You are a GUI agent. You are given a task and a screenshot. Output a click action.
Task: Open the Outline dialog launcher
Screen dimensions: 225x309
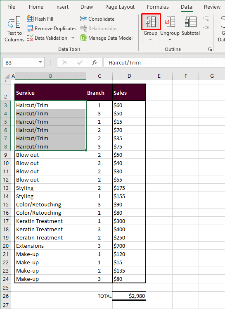(210, 49)
